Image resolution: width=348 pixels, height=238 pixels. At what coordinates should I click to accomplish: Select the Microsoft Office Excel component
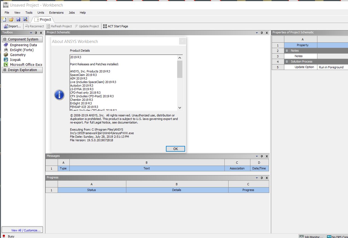[x=23, y=64]
